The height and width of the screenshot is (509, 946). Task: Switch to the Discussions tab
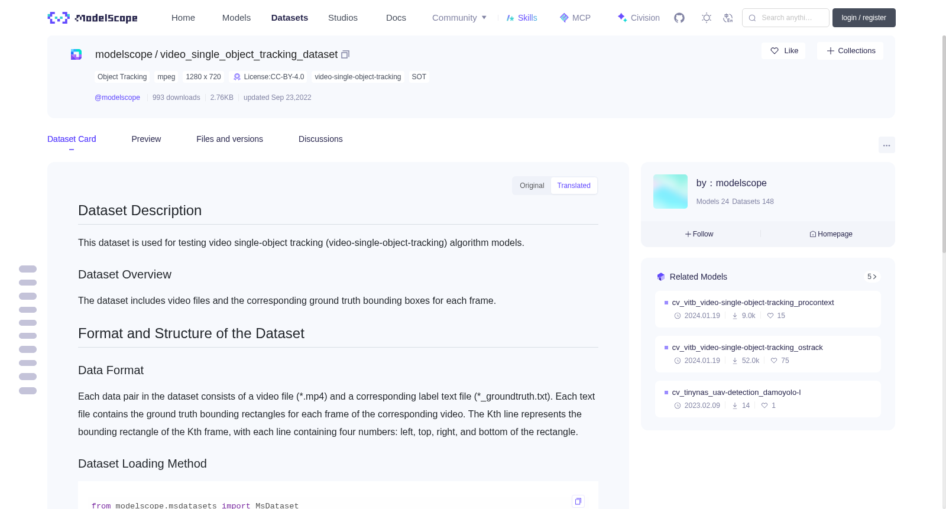click(x=320, y=139)
